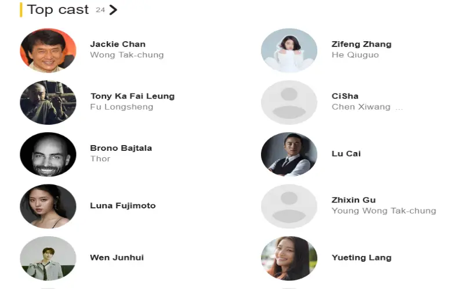The height and width of the screenshot is (289, 457).
Task: Open the Top cast heading link
Action: coord(57,10)
